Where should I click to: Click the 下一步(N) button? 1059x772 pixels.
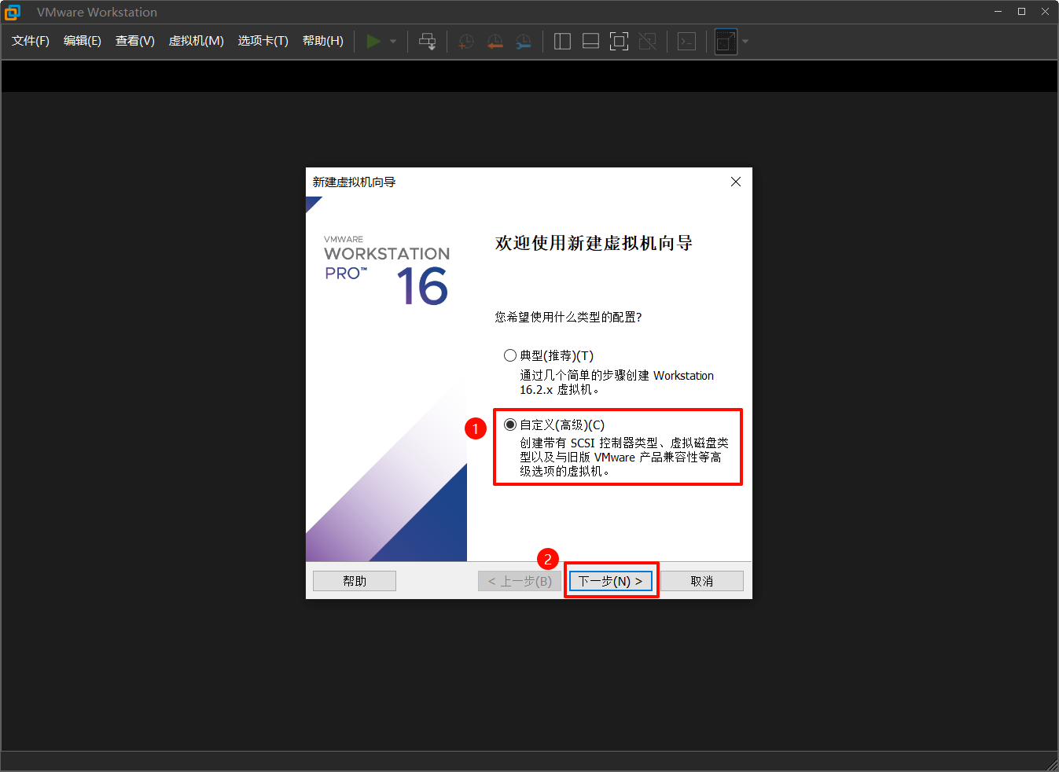pos(610,581)
